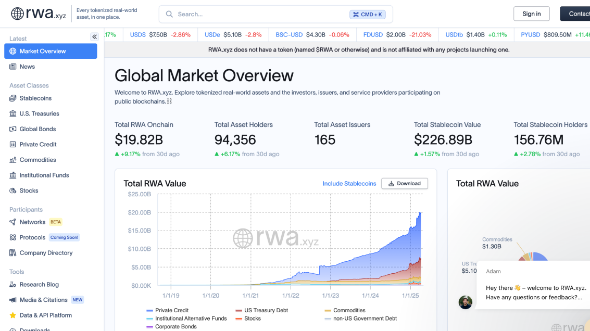590x331 pixels.
Task: Open the News section
Action: point(27,67)
